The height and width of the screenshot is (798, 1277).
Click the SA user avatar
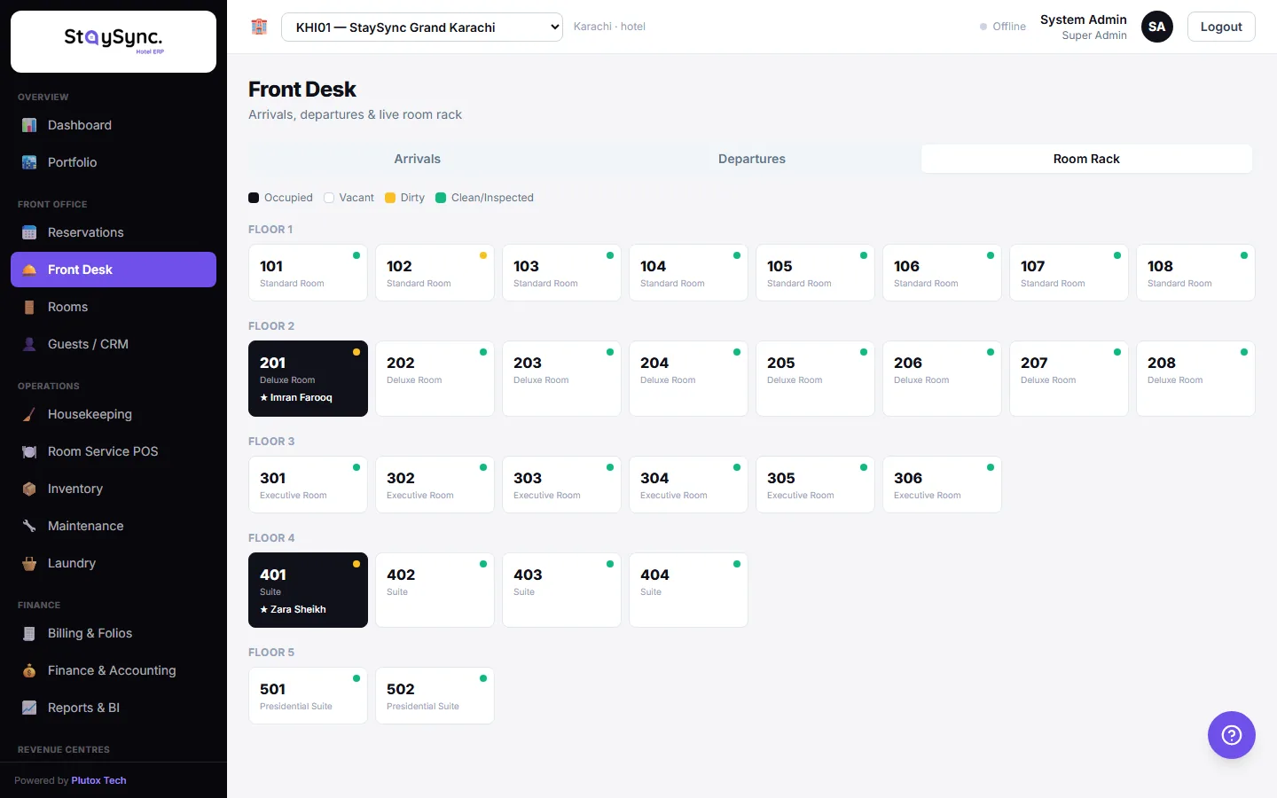click(x=1156, y=27)
